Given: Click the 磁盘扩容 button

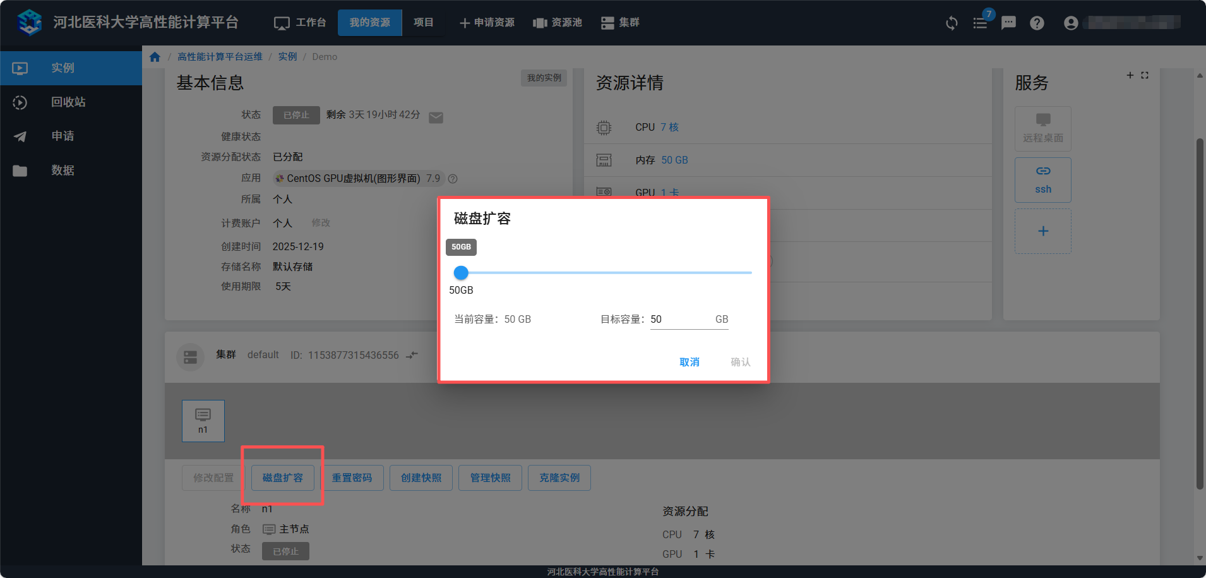Looking at the screenshot, I should coord(283,478).
